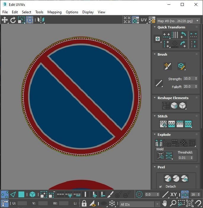Open the Edit menu
203x208 pixels.
tap(15, 12)
